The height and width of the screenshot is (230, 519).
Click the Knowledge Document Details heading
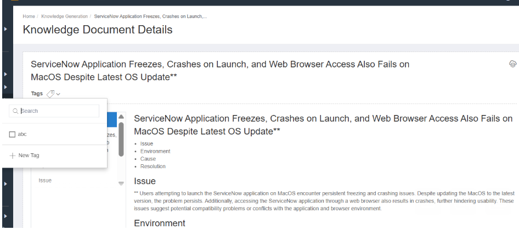(x=98, y=30)
